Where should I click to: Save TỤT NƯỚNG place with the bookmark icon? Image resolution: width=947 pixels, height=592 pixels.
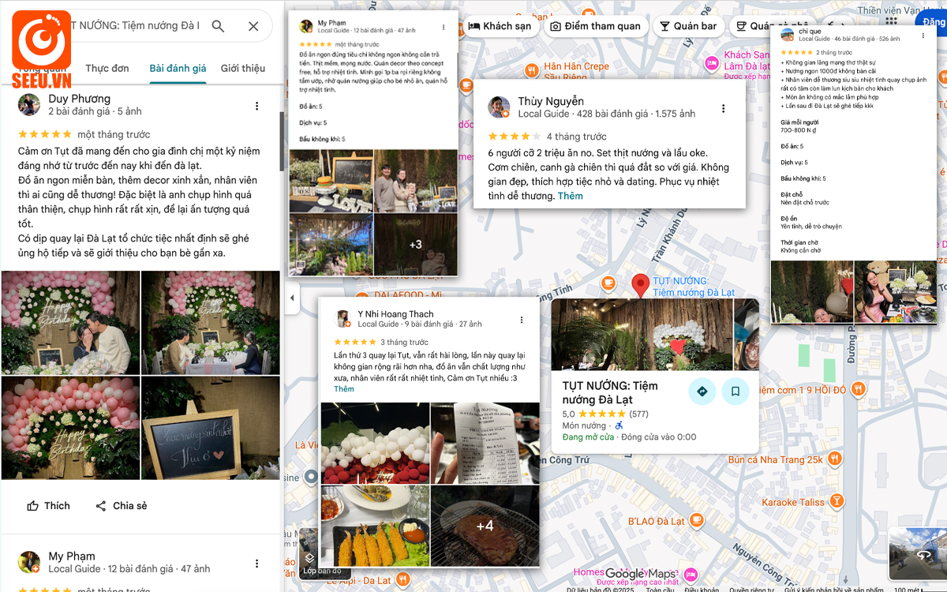point(735,392)
